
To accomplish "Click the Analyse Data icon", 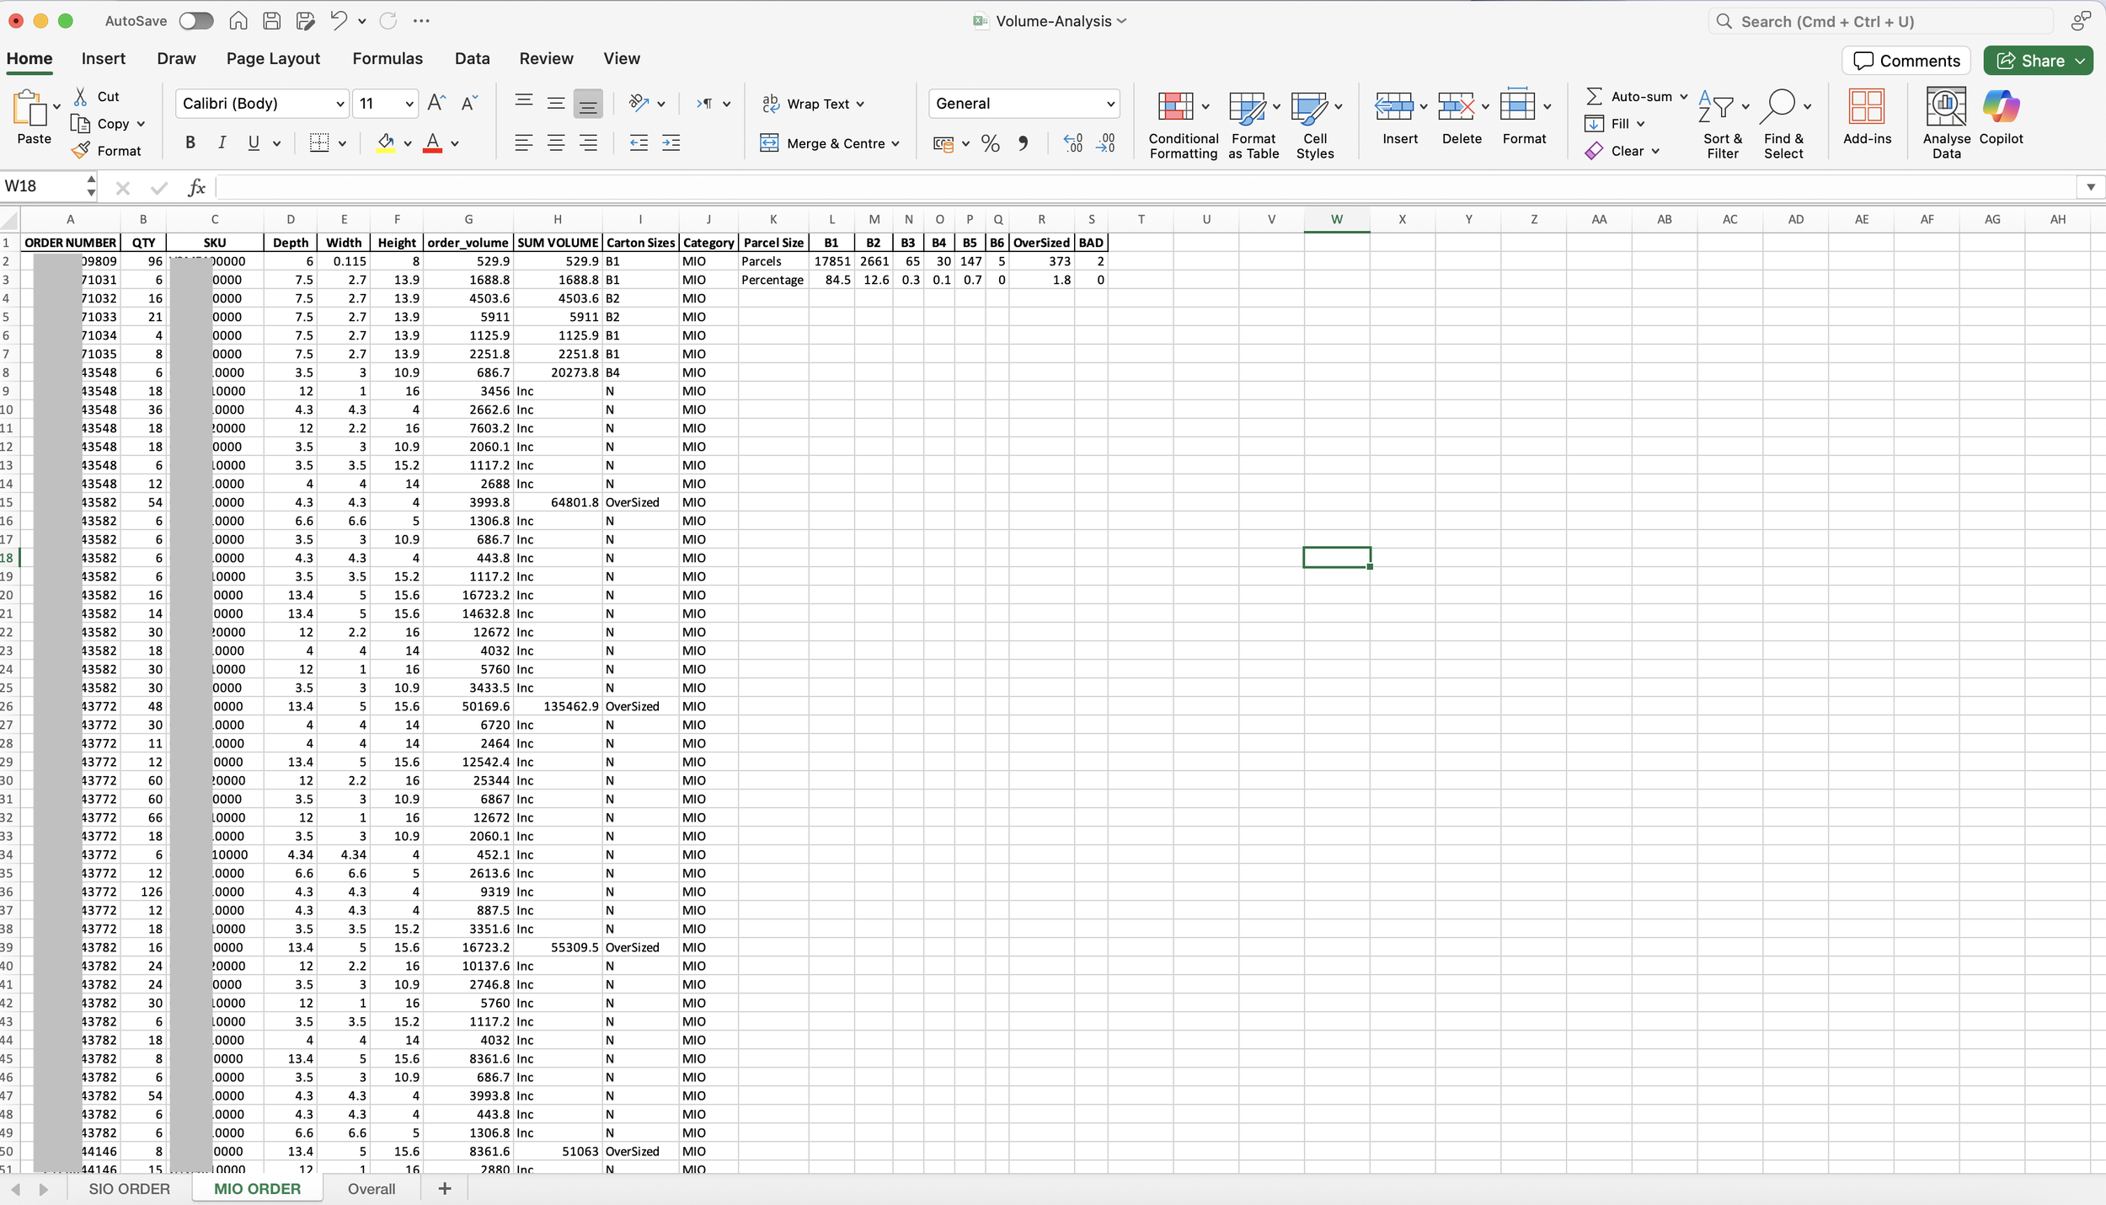I will coord(1945,108).
